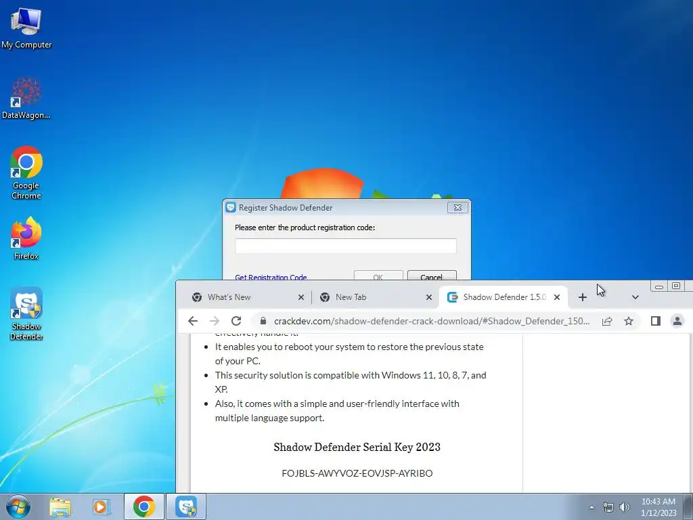Image resolution: width=693 pixels, height=520 pixels.
Task: Launch Google Chrome from the desktop
Action: tap(26, 173)
